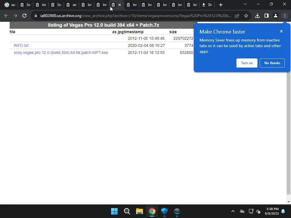The image size is (291, 218).
Task: Select the timestamp 2020-02-04 08:10:27
Action: pos(146,45)
